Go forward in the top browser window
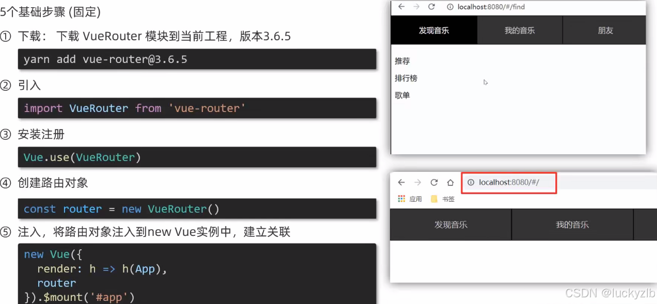This screenshot has width=657, height=304. coord(416,7)
